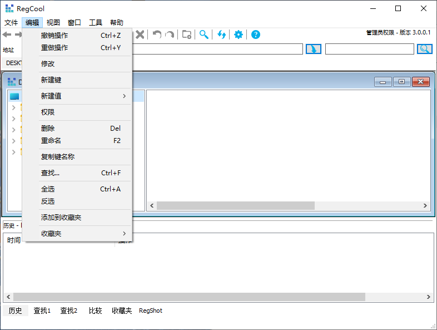Screen dimensions: 437x330
Task: Switch to the 比较 tab
Action: tap(95, 311)
